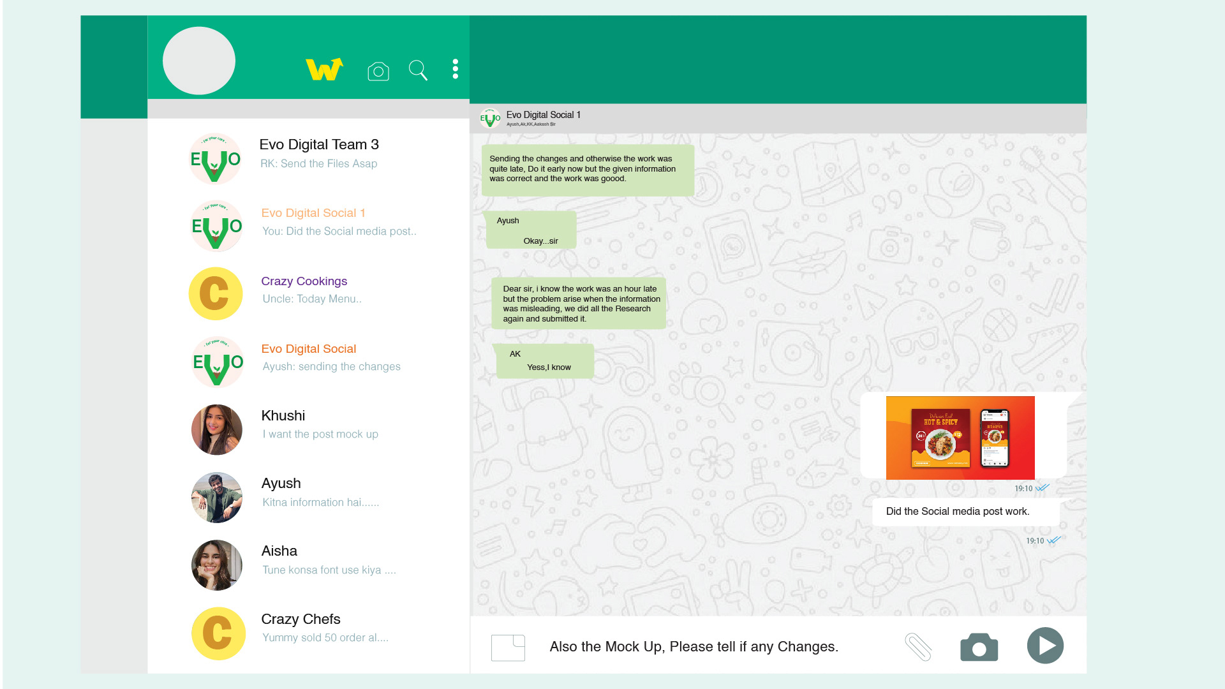Click the blank profile picture circle
This screenshot has width=1225, height=689.
(x=199, y=61)
